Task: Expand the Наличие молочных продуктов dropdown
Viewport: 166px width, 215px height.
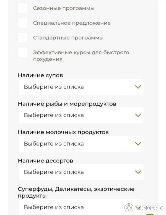Action: pos(81,144)
